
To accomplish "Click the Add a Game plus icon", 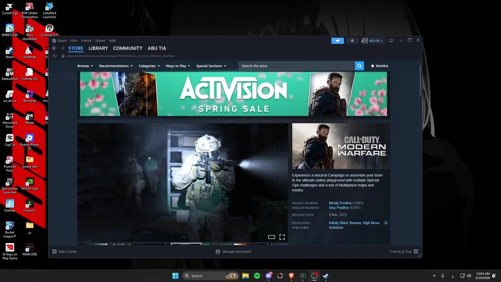I will pos(54,251).
